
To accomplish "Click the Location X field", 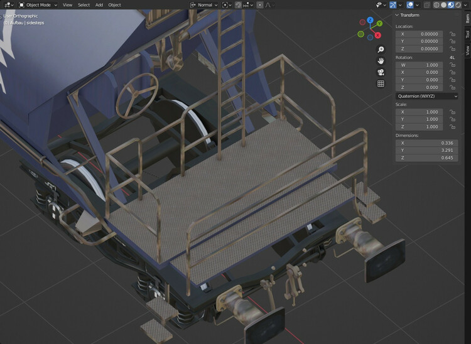I will pyautogui.click(x=419, y=34).
